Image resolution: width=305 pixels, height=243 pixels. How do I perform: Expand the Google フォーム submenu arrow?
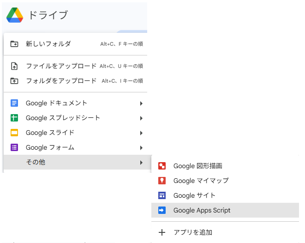[x=141, y=148]
